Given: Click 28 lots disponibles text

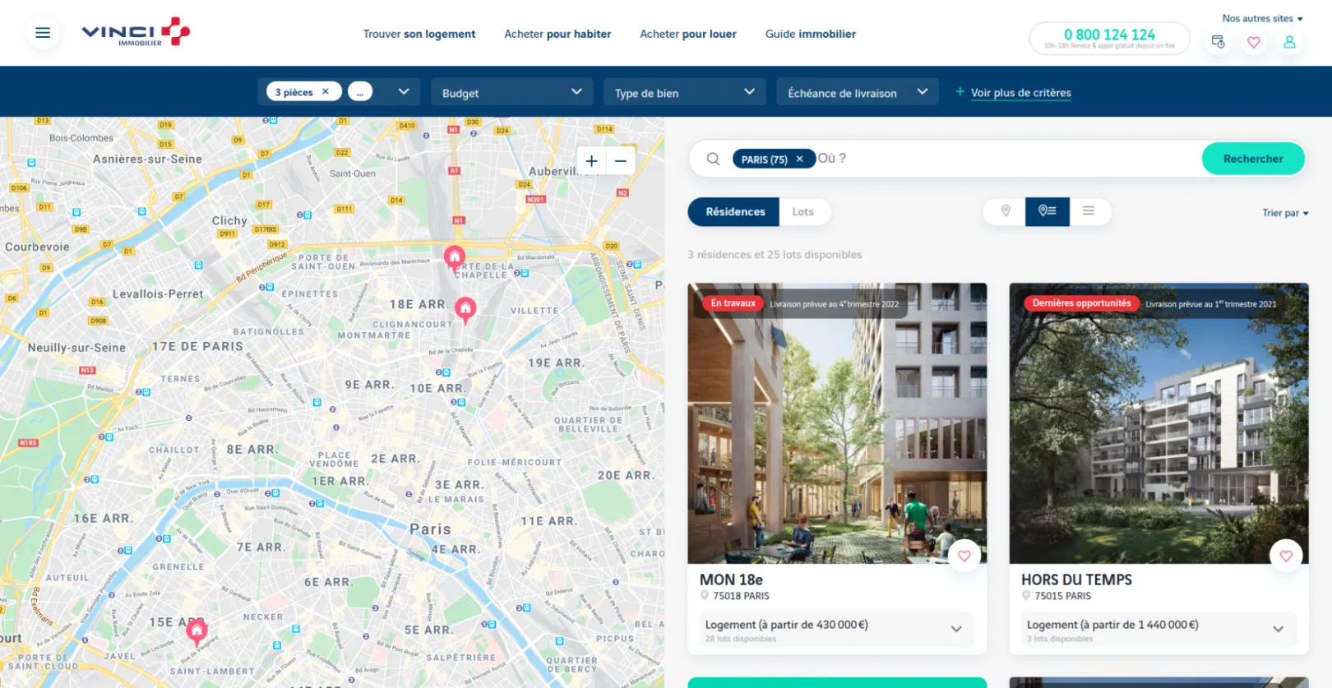Looking at the screenshot, I should click(740, 639).
